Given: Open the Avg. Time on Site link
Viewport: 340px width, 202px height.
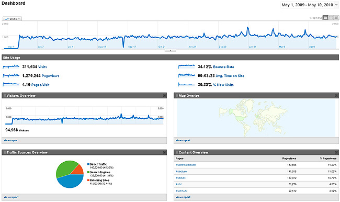Looking at the screenshot, I should [230, 76].
